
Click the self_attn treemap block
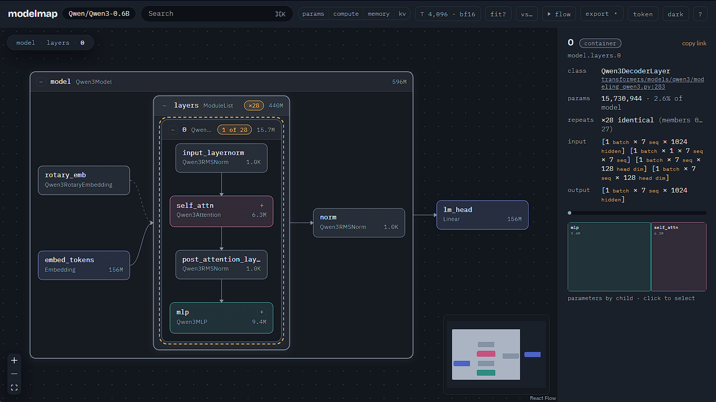(679, 256)
